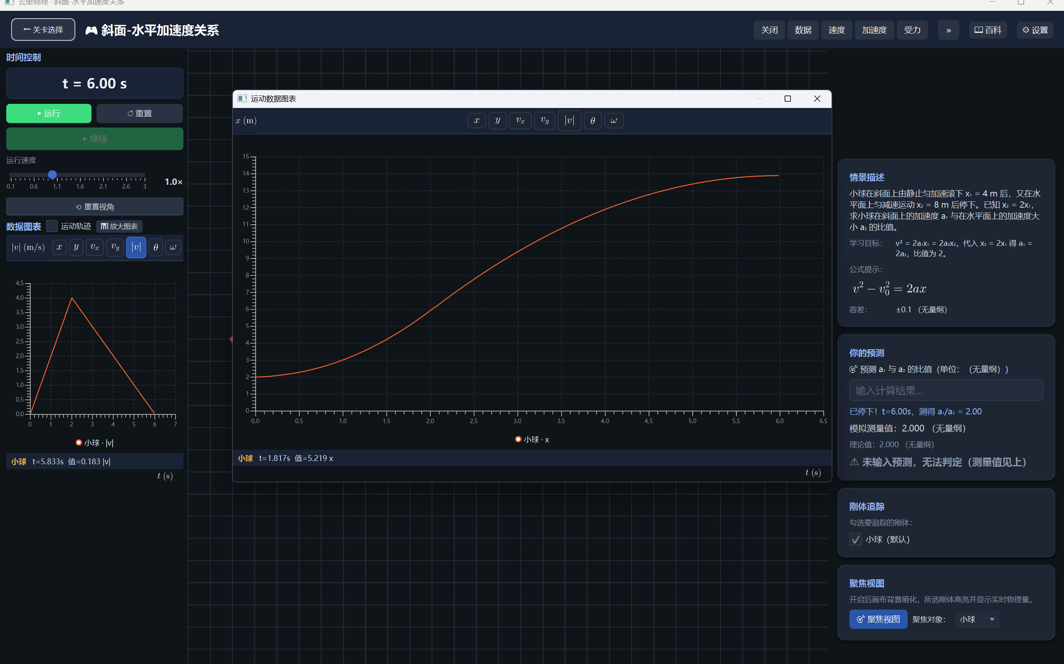The width and height of the screenshot is (1064, 664).
Task: Maximize the 运动数据图表 window
Action: 788,99
